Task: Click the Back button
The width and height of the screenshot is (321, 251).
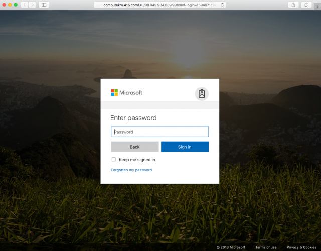Action: tap(135, 147)
